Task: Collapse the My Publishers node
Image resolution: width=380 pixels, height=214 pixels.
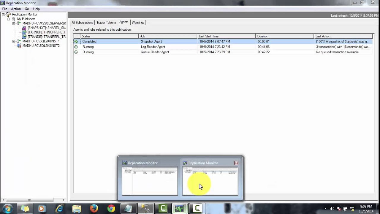Action: point(9,19)
